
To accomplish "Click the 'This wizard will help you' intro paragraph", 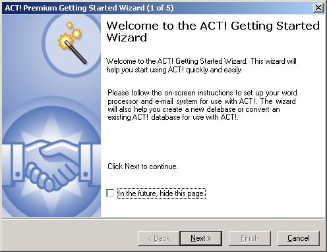I will (201, 65).
